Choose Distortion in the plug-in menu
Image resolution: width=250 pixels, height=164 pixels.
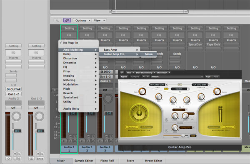[79, 58]
